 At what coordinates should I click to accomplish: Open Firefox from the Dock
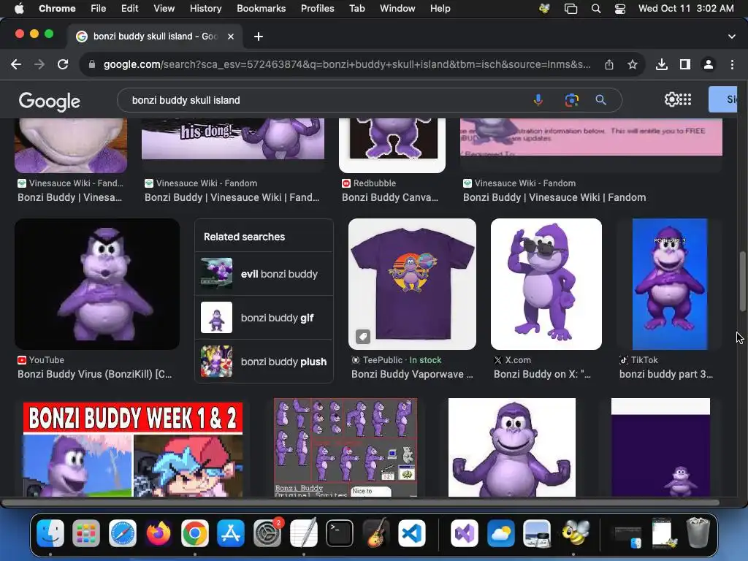159,533
